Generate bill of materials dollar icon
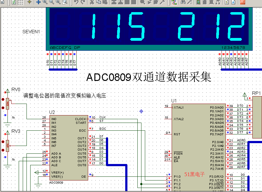The image size is (262, 192). (x=227, y=2)
